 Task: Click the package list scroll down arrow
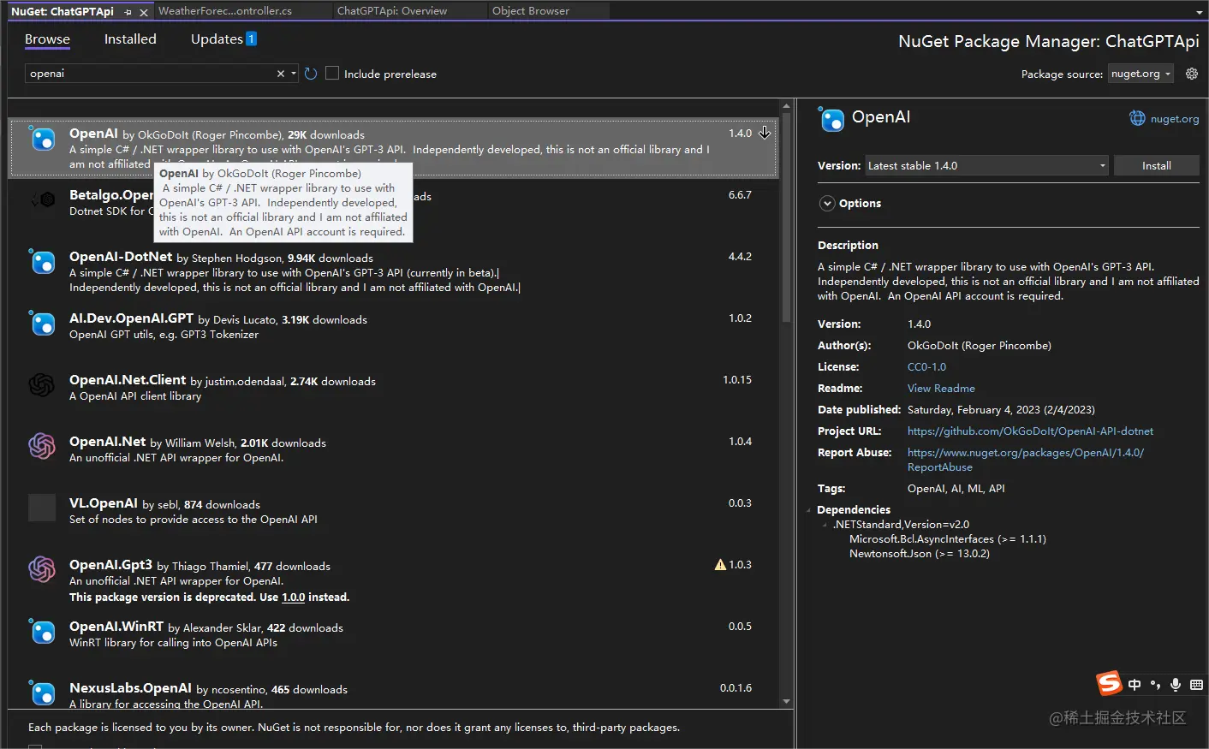click(x=786, y=702)
